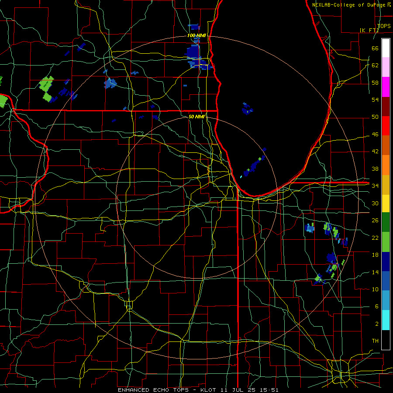Image resolution: width=393 pixels, height=393 pixels.
Task: Click the yellow legend swatch near 30
Action: tap(386, 203)
